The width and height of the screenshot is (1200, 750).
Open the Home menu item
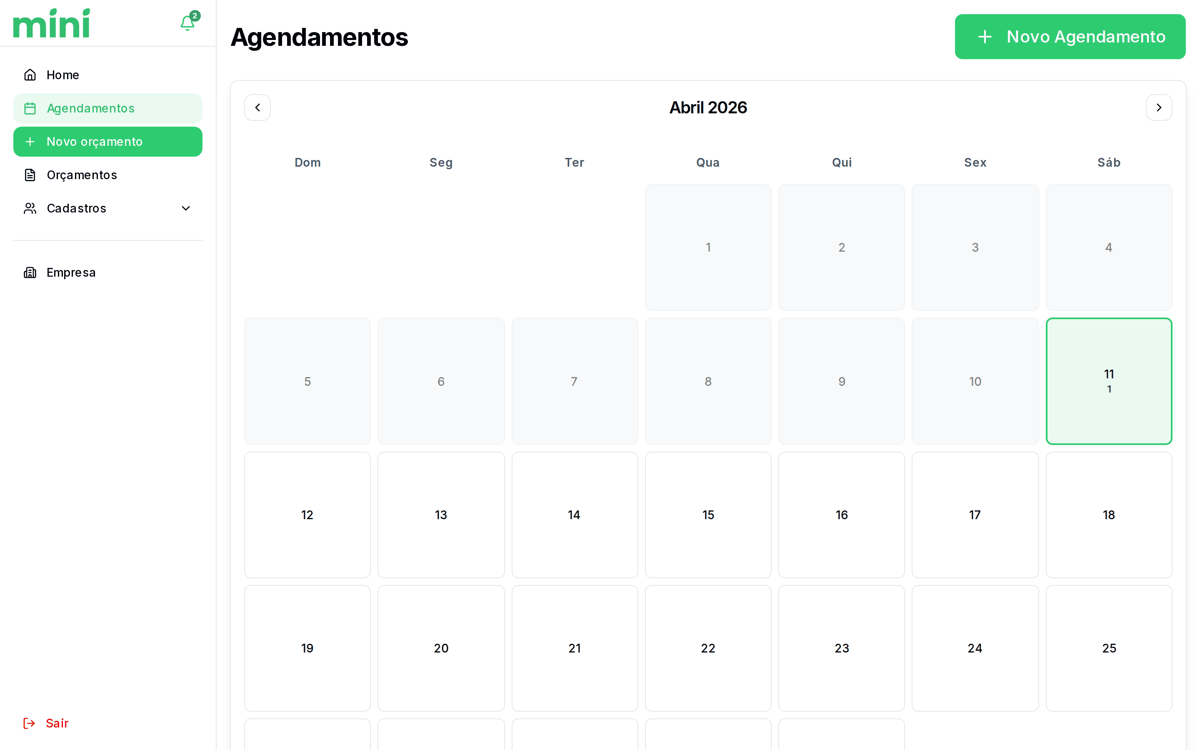point(63,75)
